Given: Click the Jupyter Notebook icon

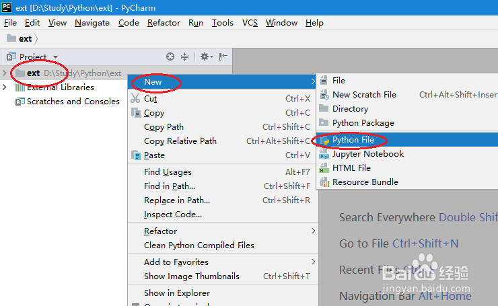Looking at the screenshot, I should (324, 154).
